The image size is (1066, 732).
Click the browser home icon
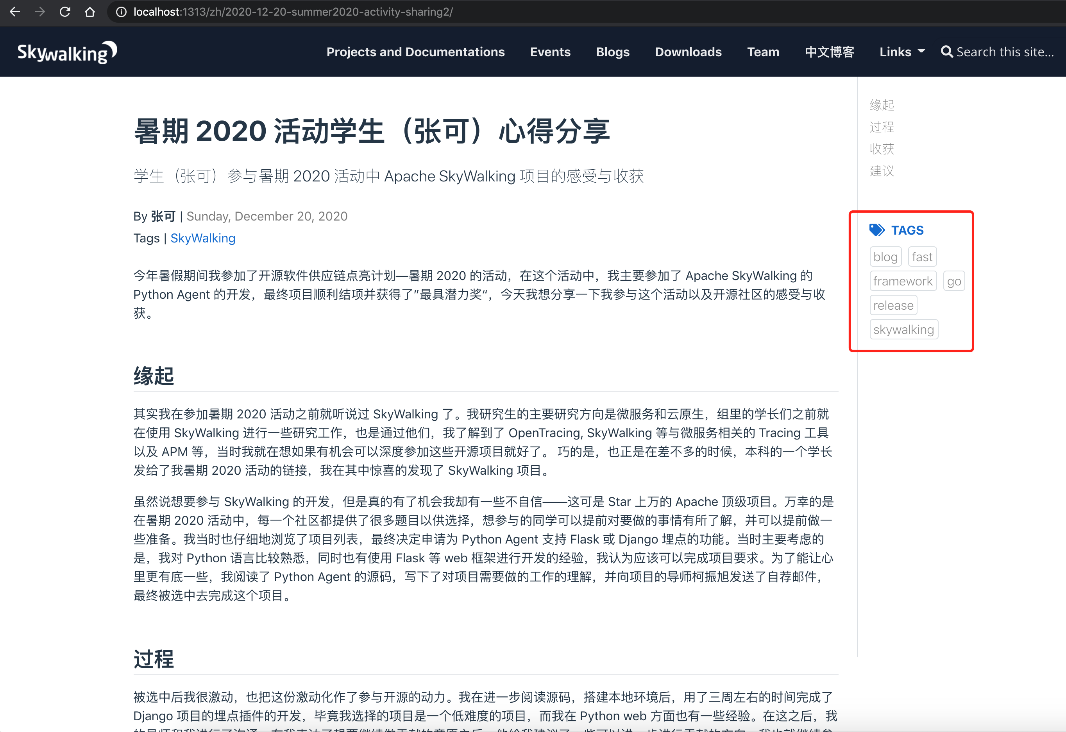tap(90, 12)
